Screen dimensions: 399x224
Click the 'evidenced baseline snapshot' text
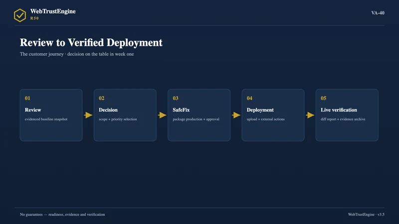point(46,119)
